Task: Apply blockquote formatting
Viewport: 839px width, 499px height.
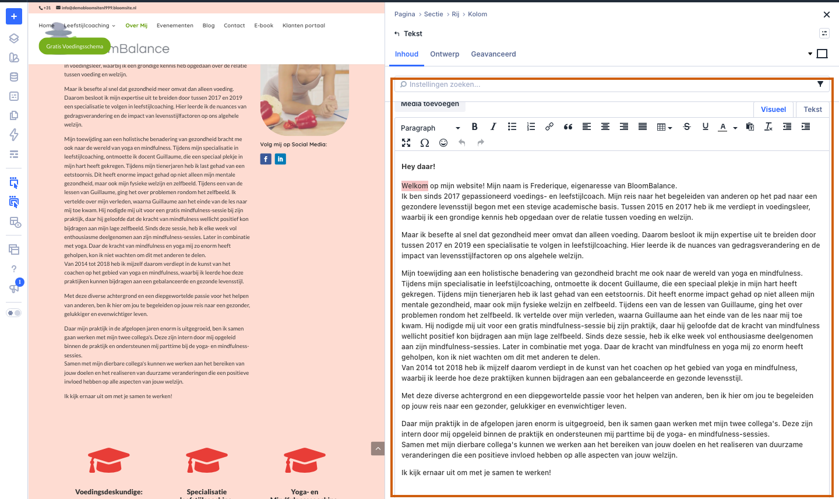Action: (568, 126)
